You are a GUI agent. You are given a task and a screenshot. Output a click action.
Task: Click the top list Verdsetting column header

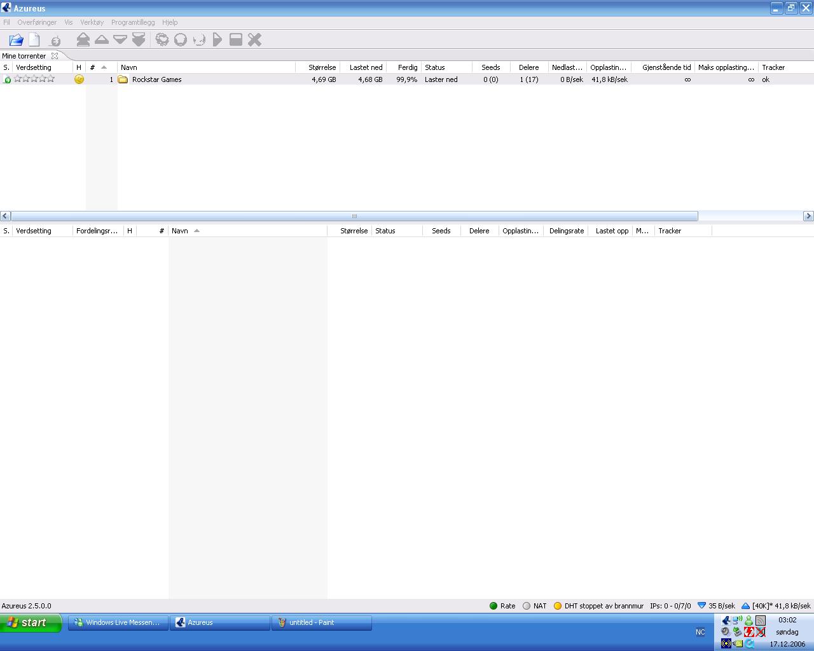(43, 67)
